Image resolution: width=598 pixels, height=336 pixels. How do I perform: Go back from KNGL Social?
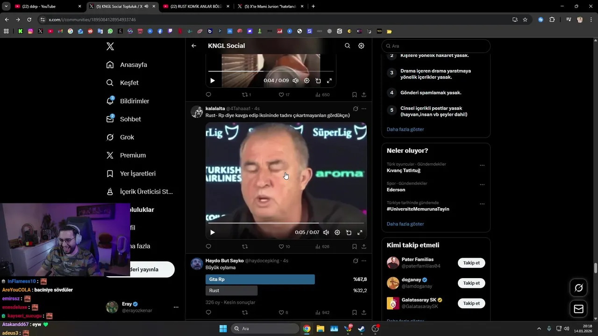[x=194, y=46]
